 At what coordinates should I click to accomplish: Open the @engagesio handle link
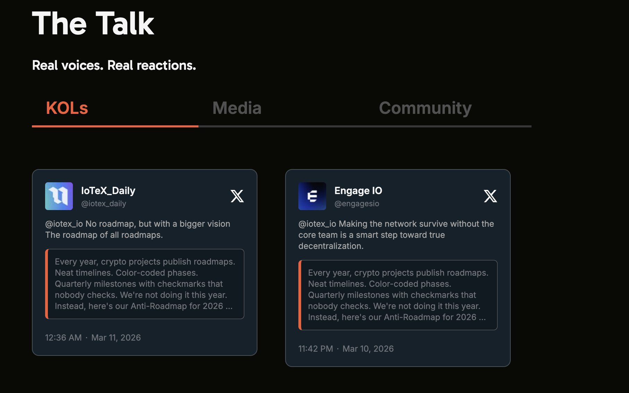[x=357, y=204]
